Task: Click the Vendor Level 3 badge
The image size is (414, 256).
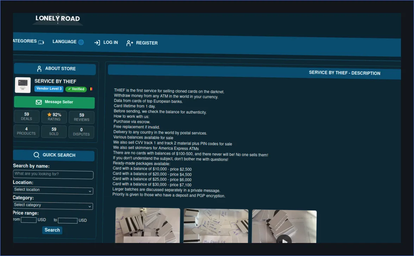Action: click(49, 89)
